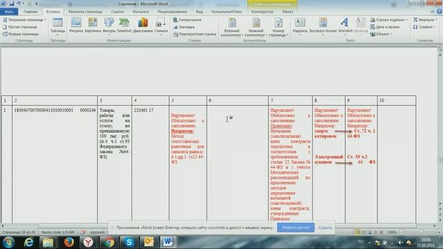Insert SmartArt graphic
443x249 pixels.
124,25
